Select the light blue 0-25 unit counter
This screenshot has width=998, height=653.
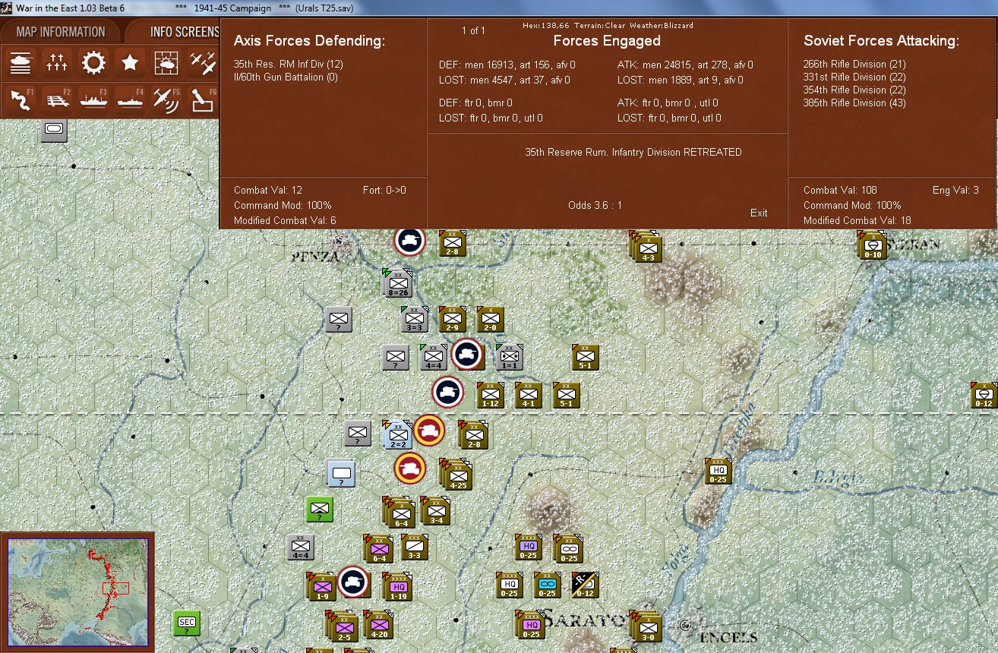point(547,585)
